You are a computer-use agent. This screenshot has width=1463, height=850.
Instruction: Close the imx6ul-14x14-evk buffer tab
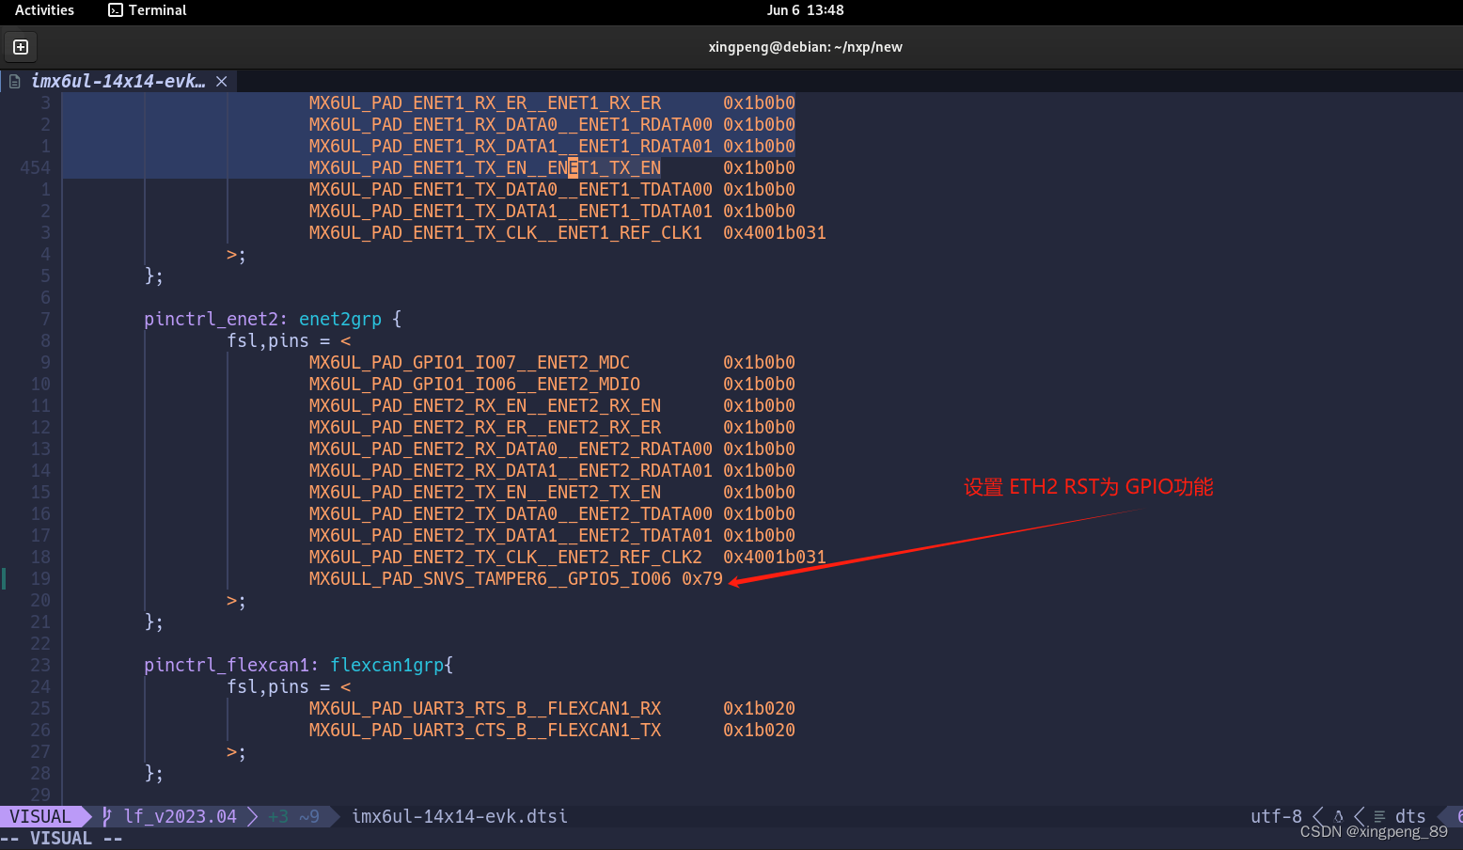click(221, 81)
